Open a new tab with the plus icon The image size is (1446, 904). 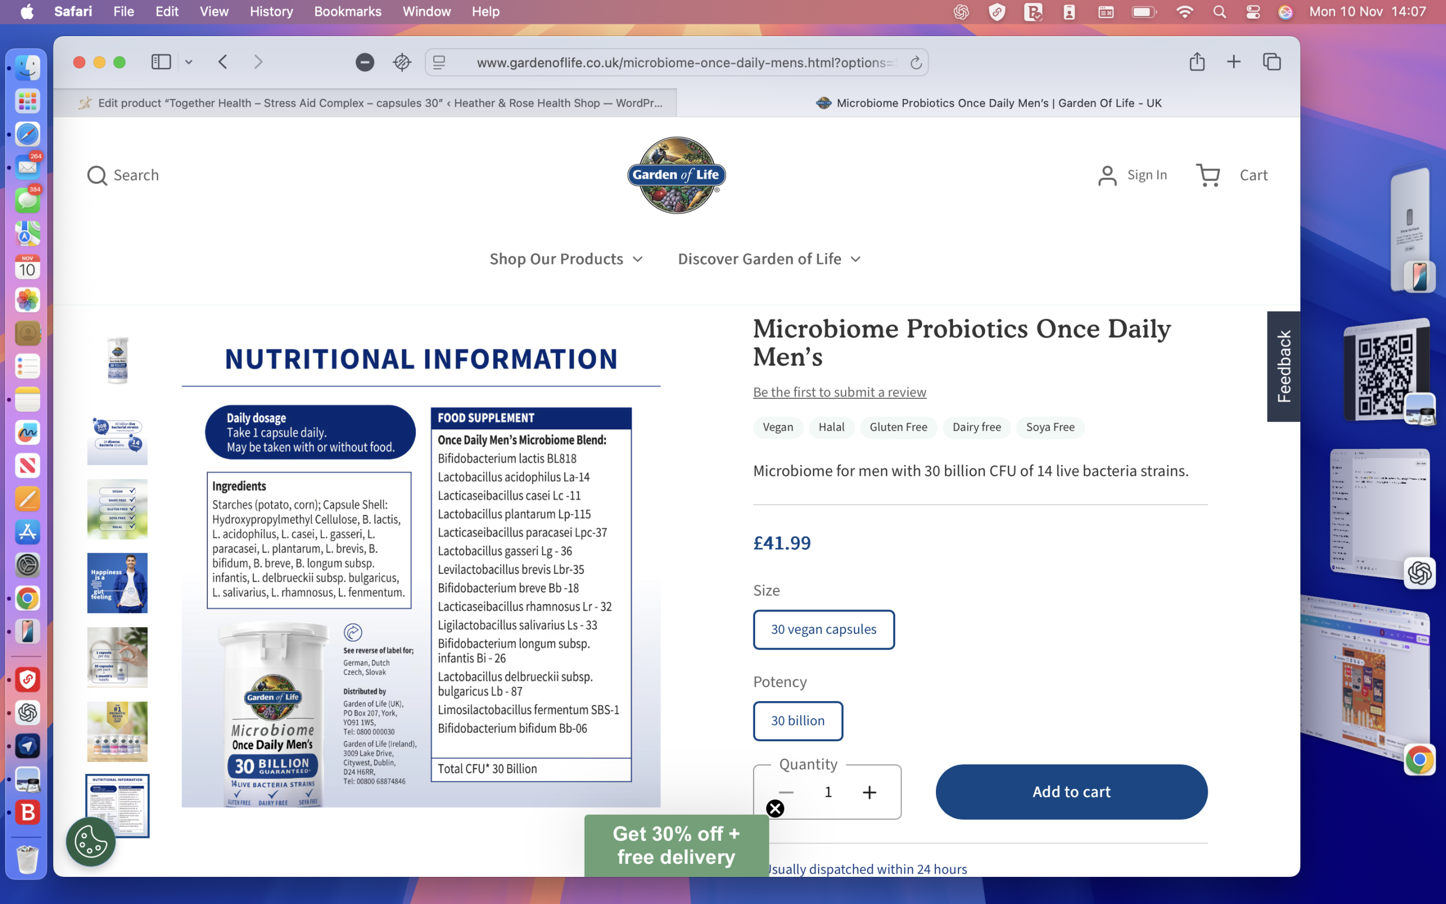coord(1233,62)
